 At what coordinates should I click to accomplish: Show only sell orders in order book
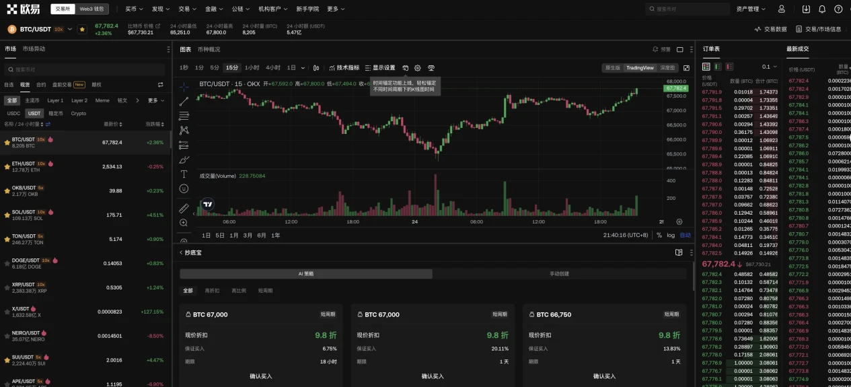730,67
